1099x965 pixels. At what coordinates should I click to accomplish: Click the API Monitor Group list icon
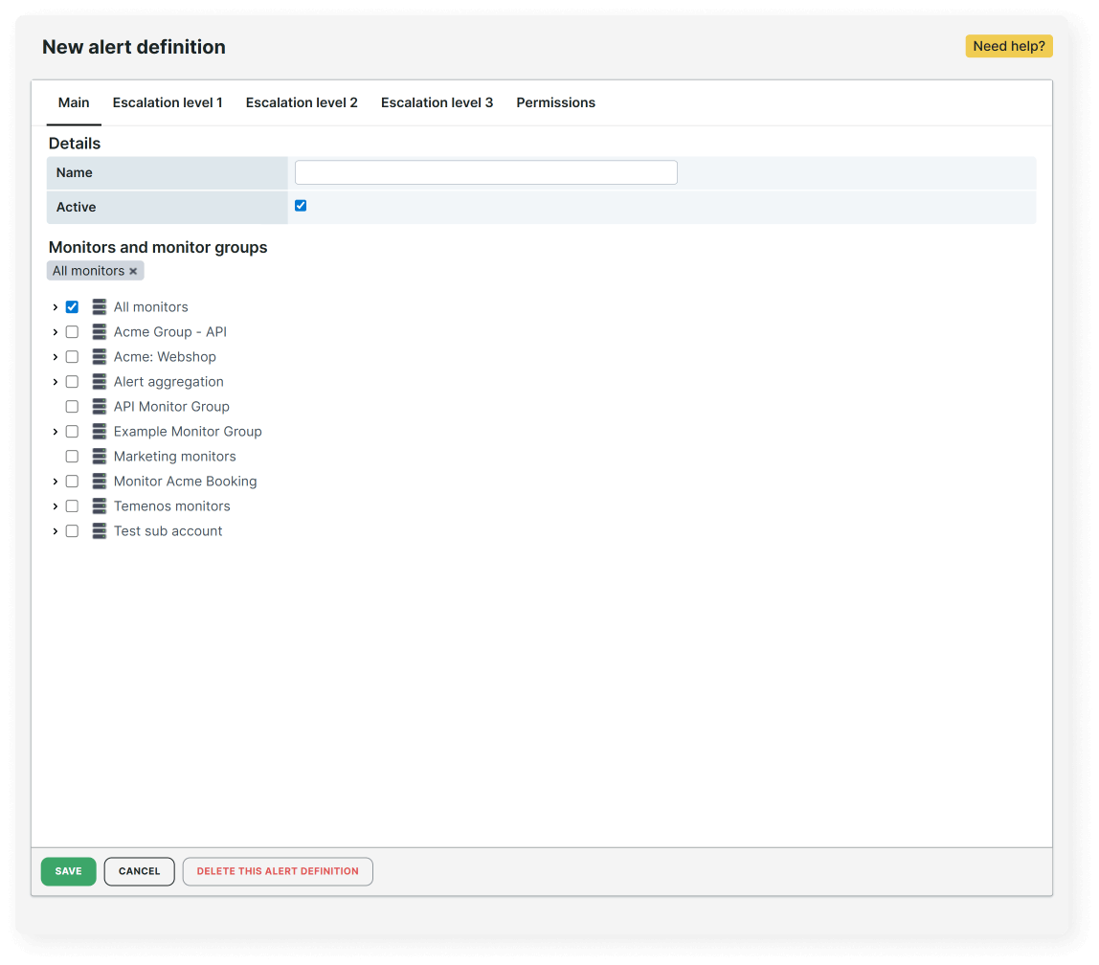pos(100,406)
